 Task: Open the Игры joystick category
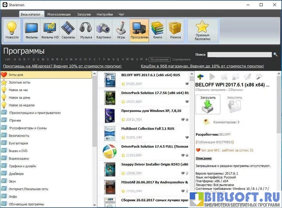pyautogui.click(x=121, y=30)
